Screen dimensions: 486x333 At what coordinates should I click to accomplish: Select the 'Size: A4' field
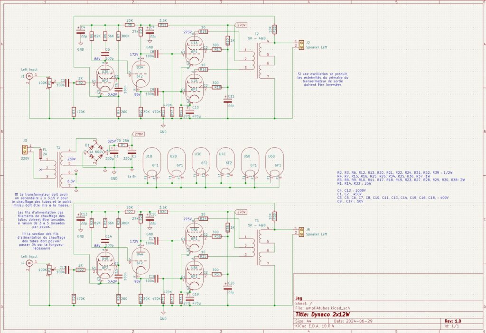coord(304,321)
